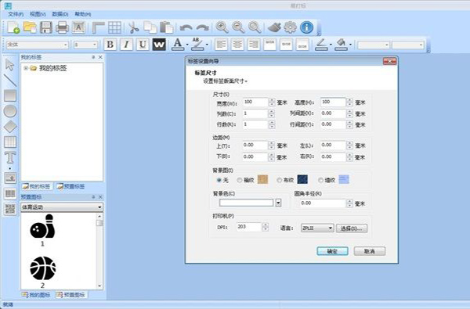Select the Text tool in left sidebar
This screenshot has width=470, height=309.
[x=10, y=157]
